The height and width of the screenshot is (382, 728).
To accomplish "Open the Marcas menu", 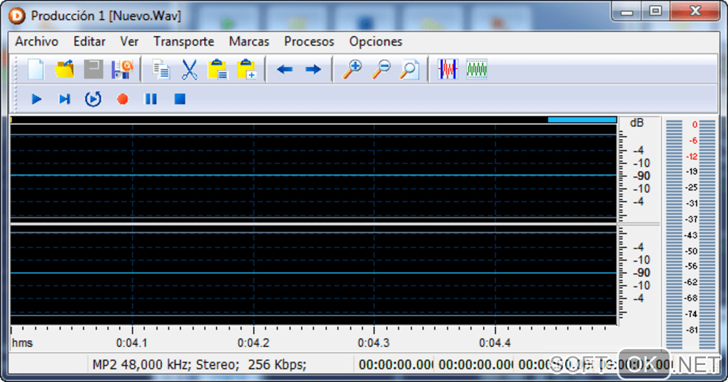I will point(249,41).
